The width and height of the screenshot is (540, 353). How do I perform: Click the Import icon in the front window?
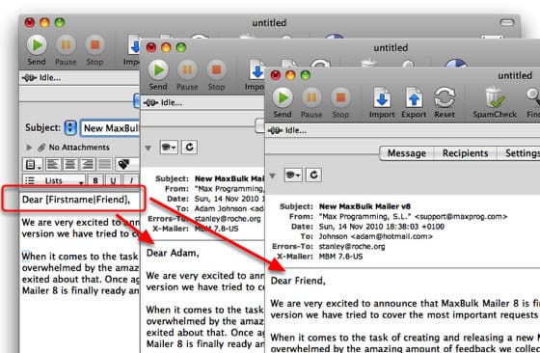pos(382,97)
